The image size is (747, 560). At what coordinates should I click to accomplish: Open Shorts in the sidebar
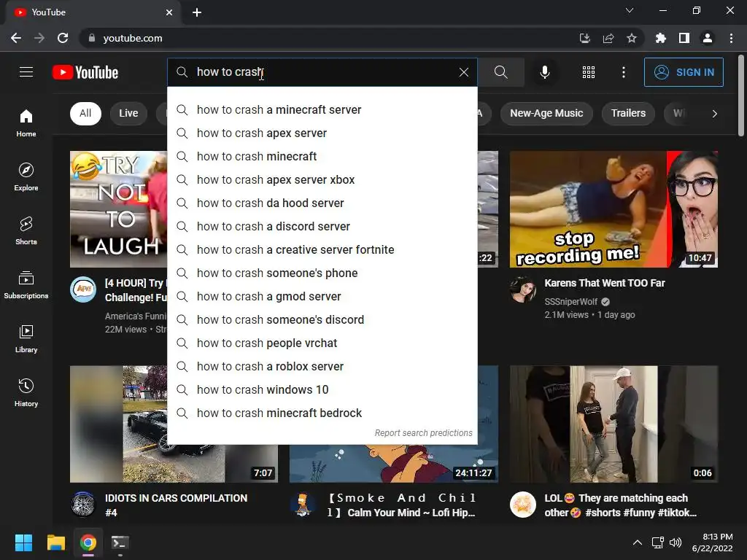click(26, 231)
